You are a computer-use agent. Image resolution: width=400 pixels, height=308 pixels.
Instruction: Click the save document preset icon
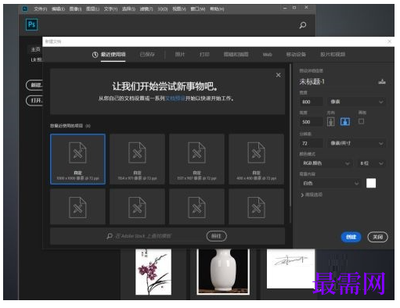click(382, 81)
